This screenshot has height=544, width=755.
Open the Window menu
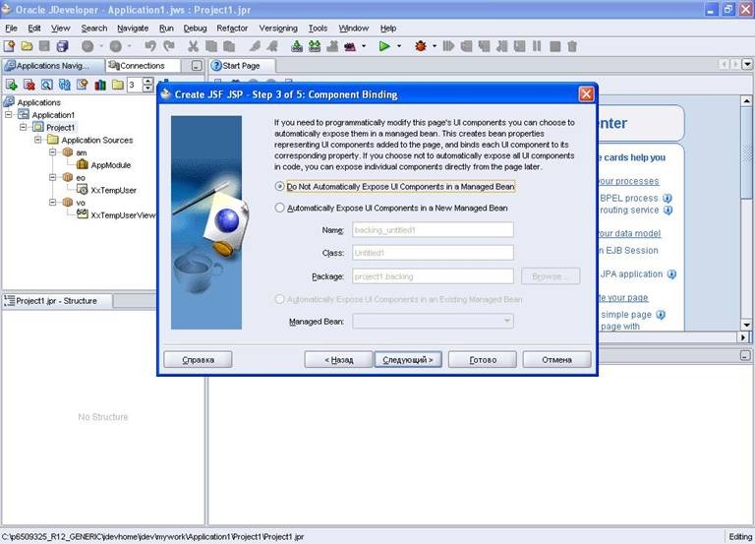click(354, 29)
